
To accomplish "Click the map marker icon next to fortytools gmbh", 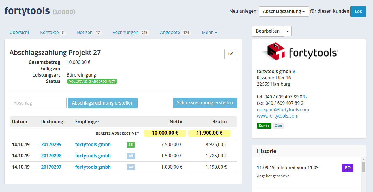I will [294, 72].
